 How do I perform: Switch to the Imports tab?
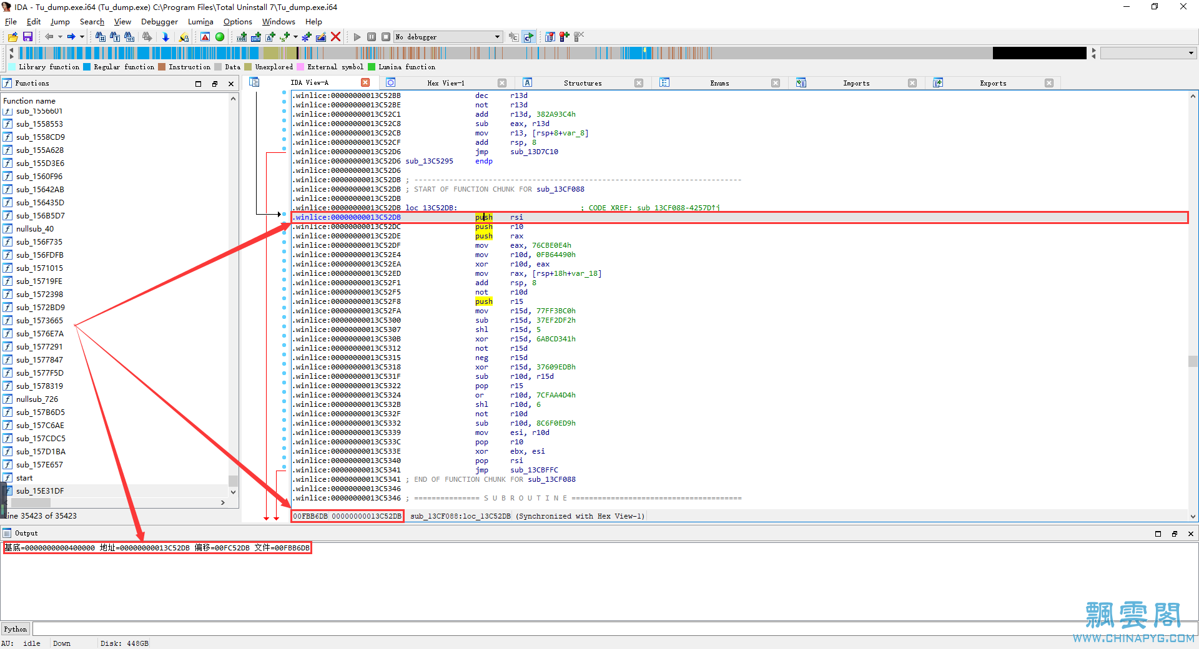[x=856, y=83]
